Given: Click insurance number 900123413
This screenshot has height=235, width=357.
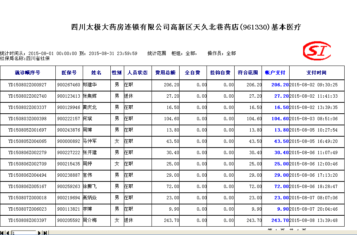Looking at the screenshot, I should [x=69, y=96].
